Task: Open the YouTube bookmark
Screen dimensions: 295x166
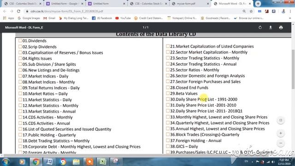Action: pos(123,18)
